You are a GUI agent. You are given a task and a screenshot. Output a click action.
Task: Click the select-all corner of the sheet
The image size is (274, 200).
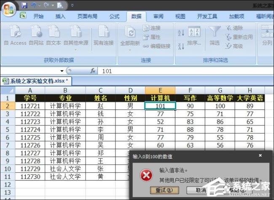[8, 91]
